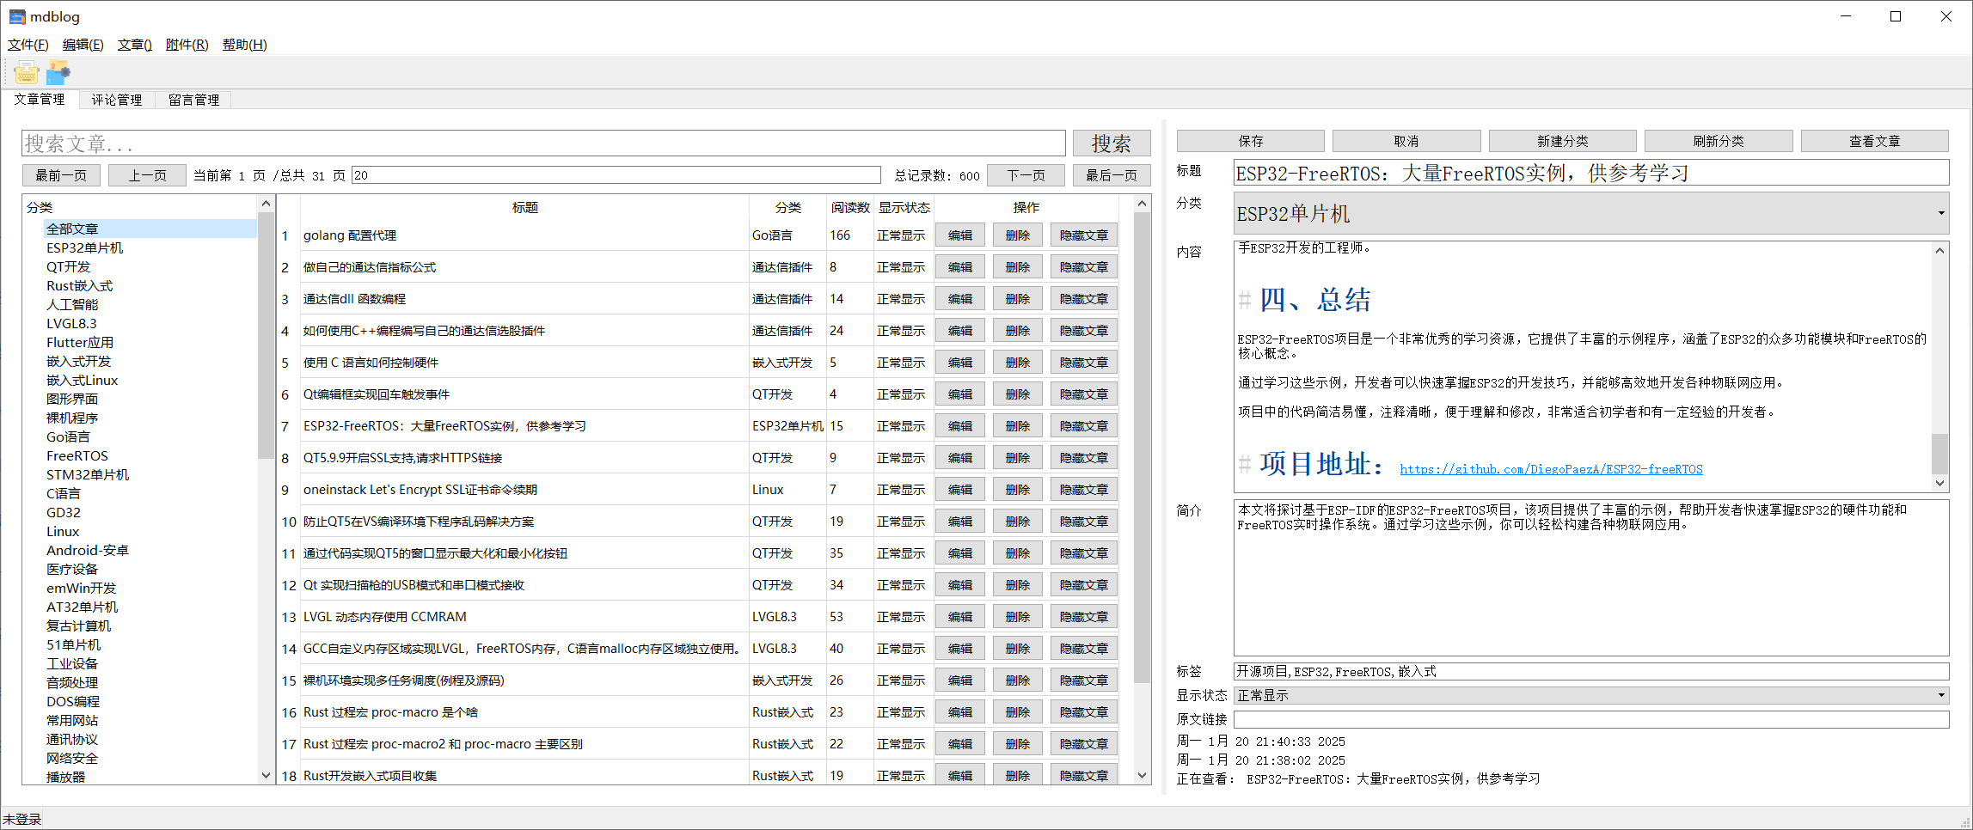Select Flutter应用 category in the tree
This screenshot has height=830, width=1973.
click(79, 342)
